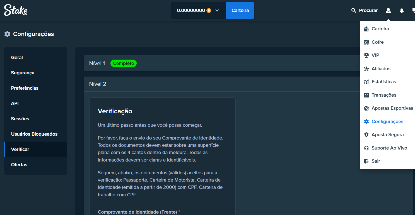415x215 pixels.
Task: Click the shield icon beside Aposta Segura
Action: 366,135
